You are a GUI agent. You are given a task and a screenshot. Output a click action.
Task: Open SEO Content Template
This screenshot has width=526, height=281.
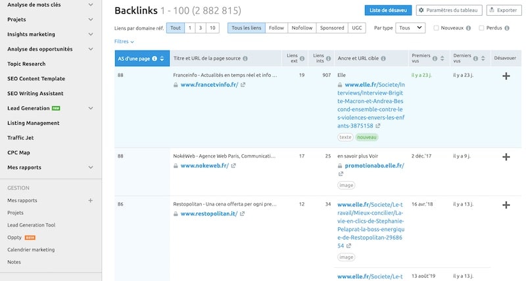click(x=36, y=78)
